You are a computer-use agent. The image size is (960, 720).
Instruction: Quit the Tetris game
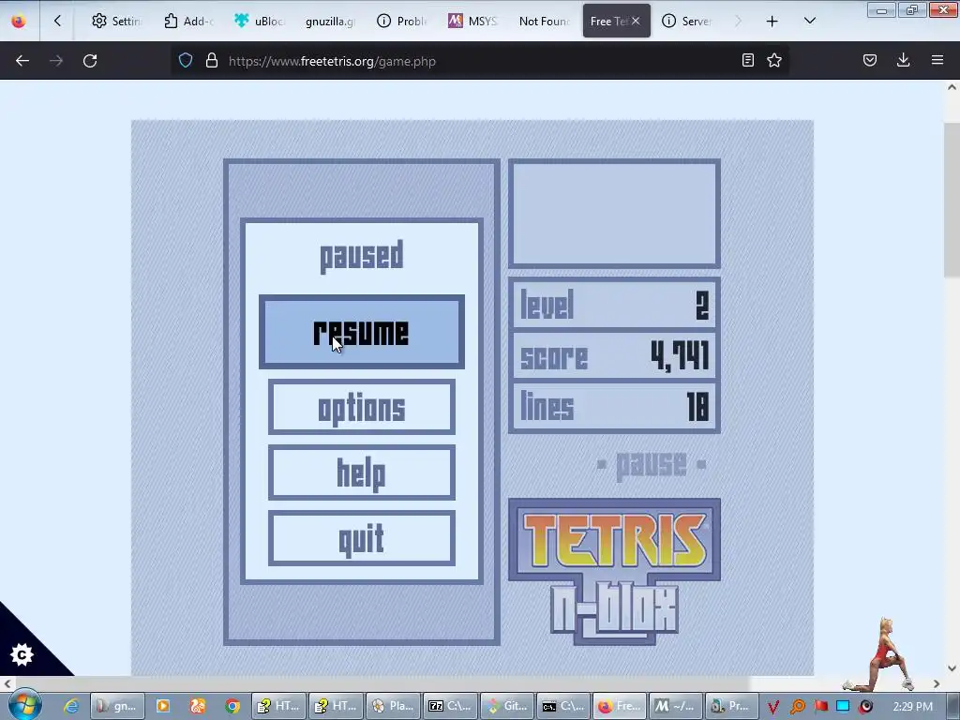click(361, 538)
